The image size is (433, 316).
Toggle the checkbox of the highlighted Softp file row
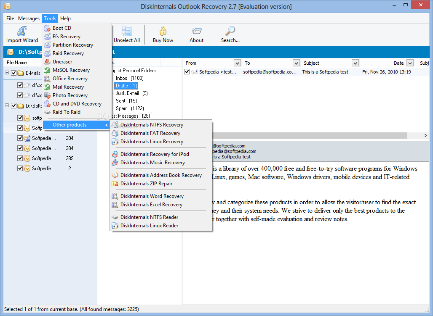[x=20, y=128]
